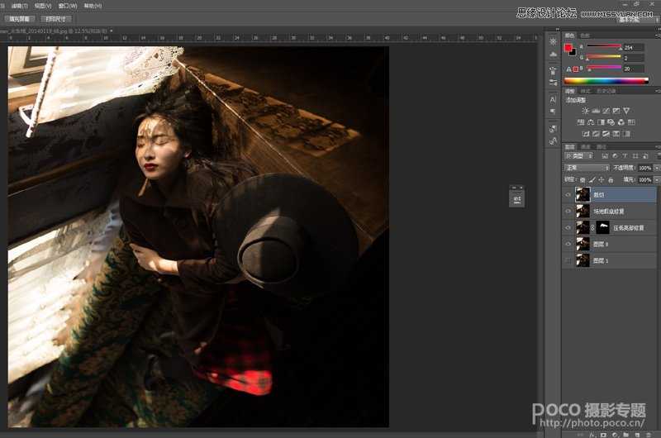Click the foreground red color swatch
Viewport: 661px width, 438px height.
[568, 48]
